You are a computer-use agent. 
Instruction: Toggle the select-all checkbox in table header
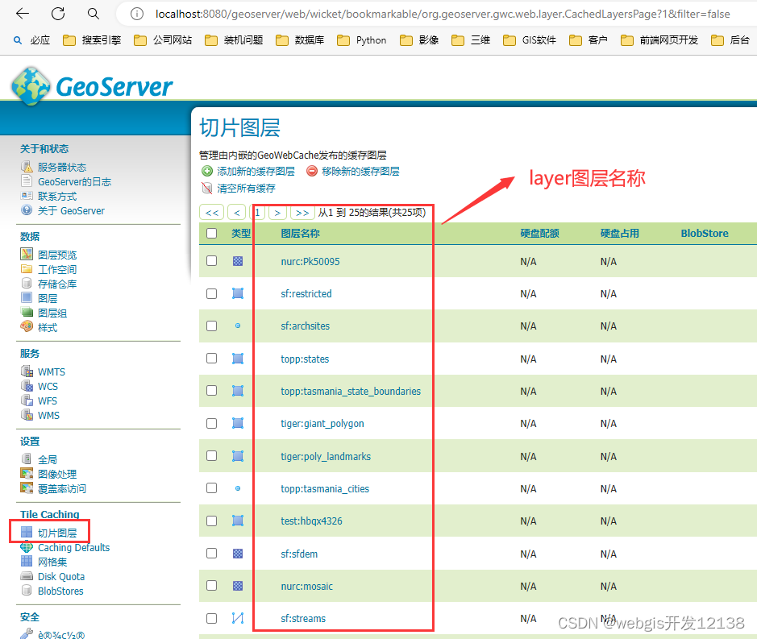211,233
